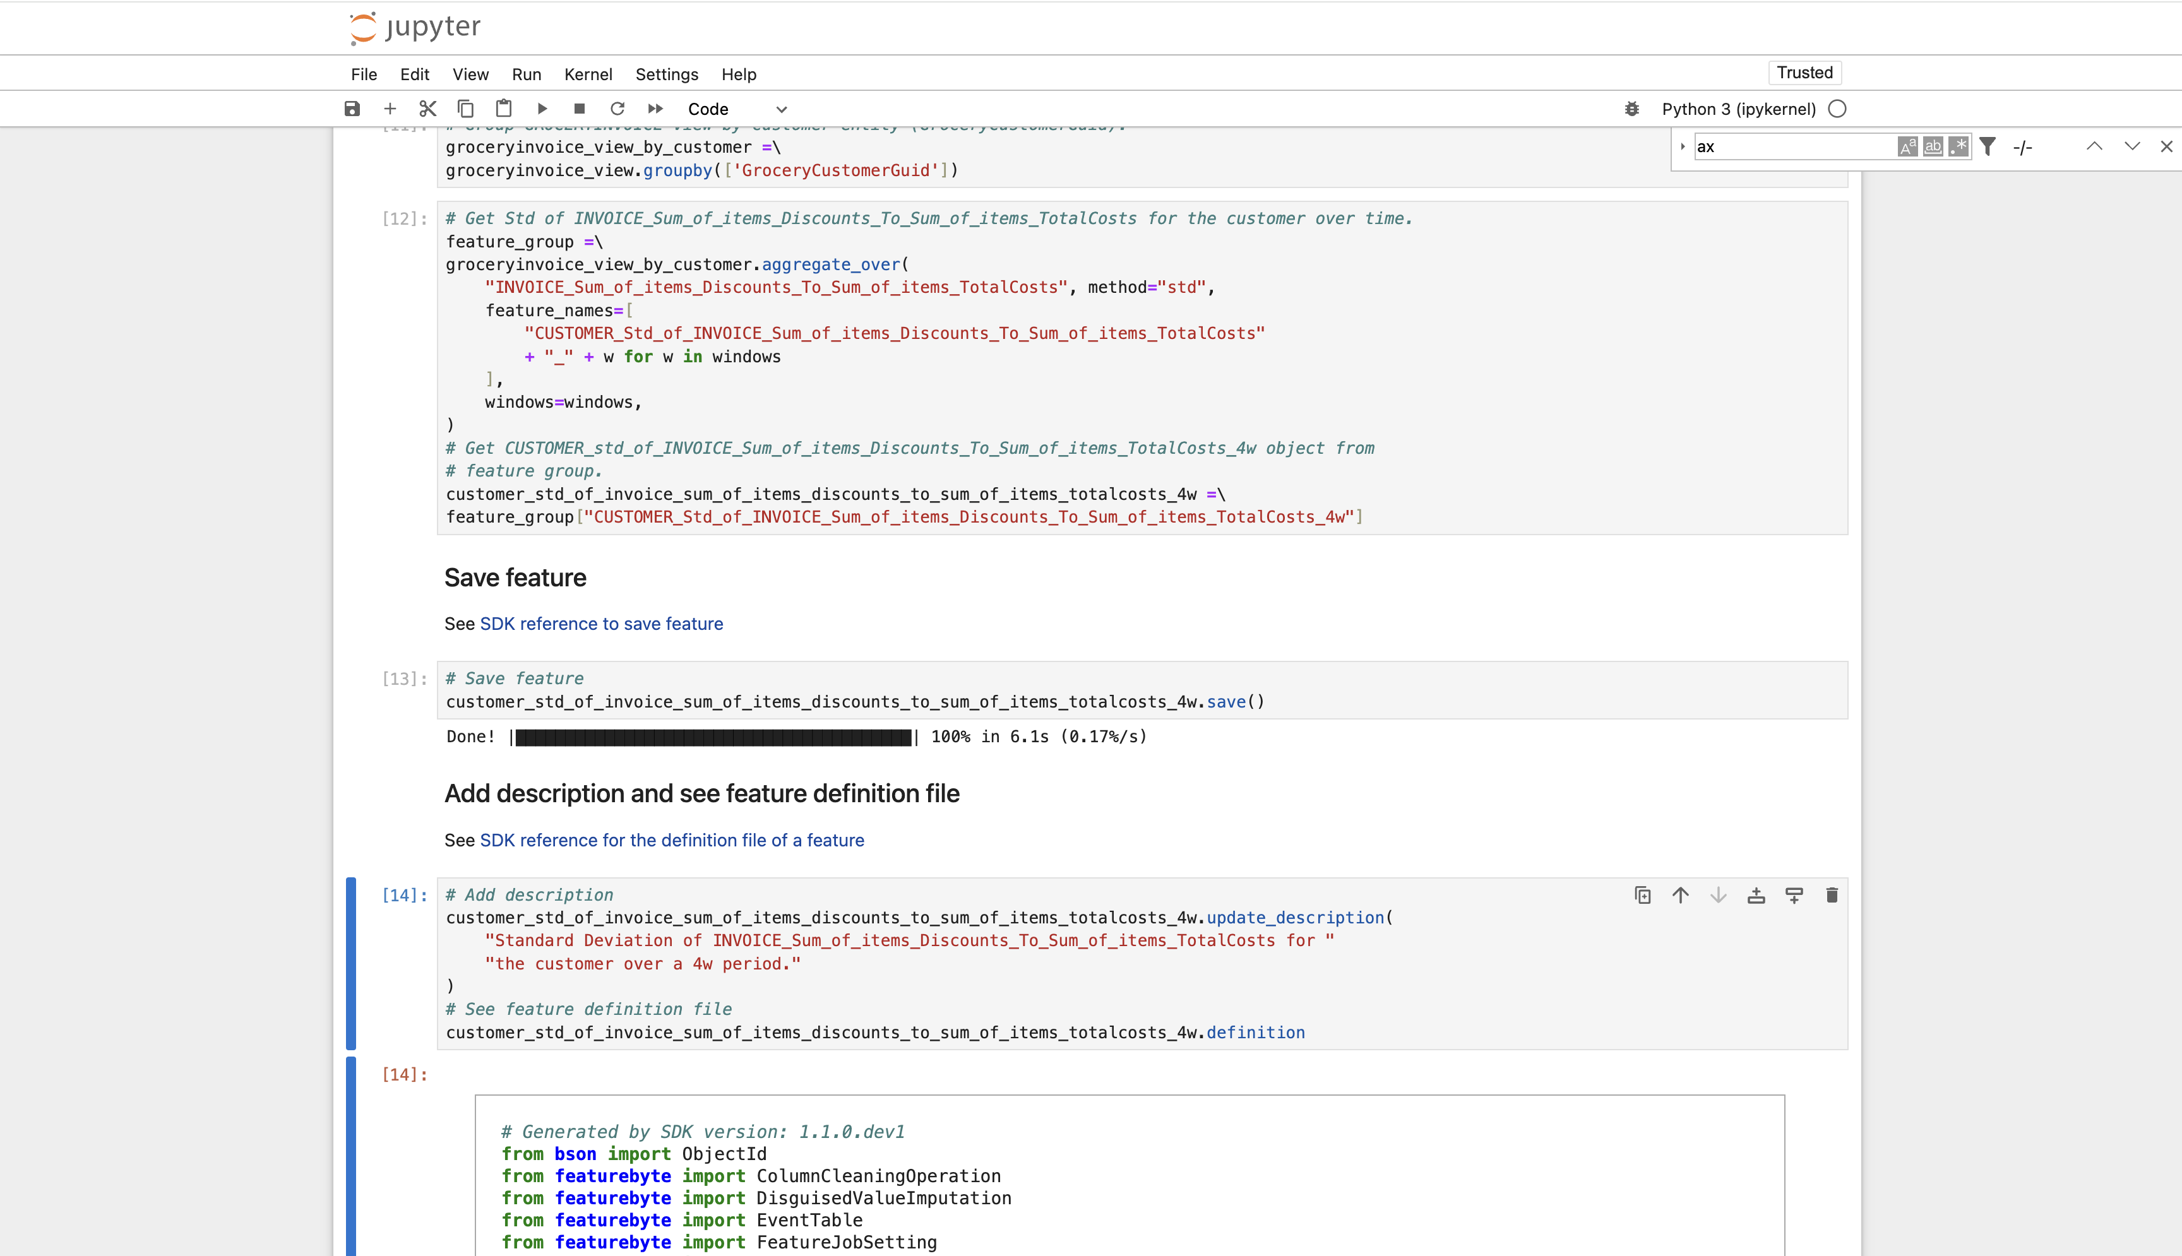
Task: Delete cell 14 with the trash icon
Action: (1832, 896)
